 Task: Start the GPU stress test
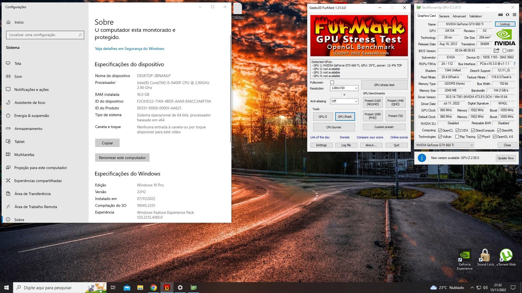[384, 85]
